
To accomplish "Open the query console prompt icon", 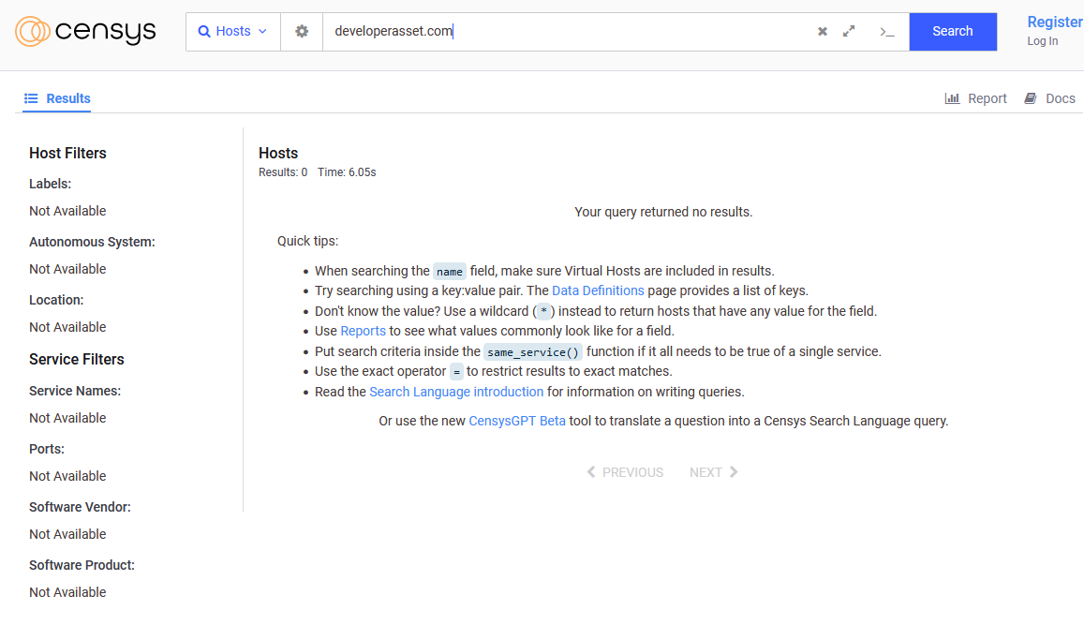I will coord(887,31).
